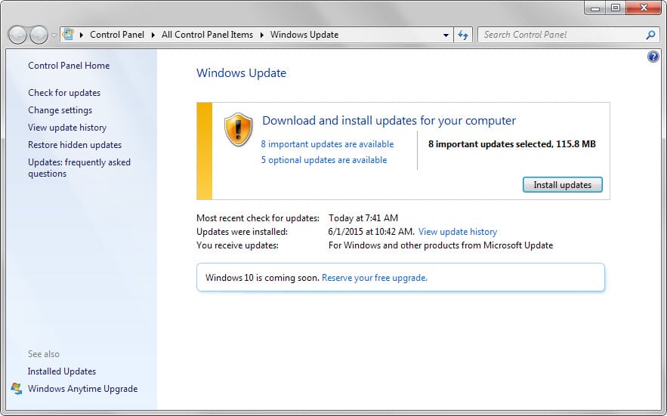
Task: Click the Control Panel icon in address bar
Action: [x=68, y=35]
